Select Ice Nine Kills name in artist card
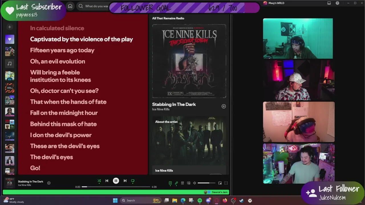This screenshot has height=205, width=365. [x=164, y=171]
